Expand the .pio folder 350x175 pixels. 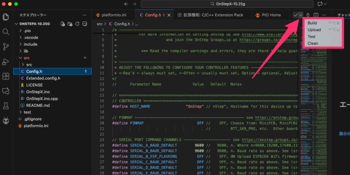pyautogui.click(x=25, y=31)
